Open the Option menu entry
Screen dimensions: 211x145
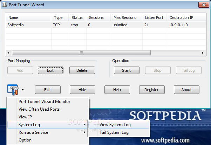coord(48,140)
